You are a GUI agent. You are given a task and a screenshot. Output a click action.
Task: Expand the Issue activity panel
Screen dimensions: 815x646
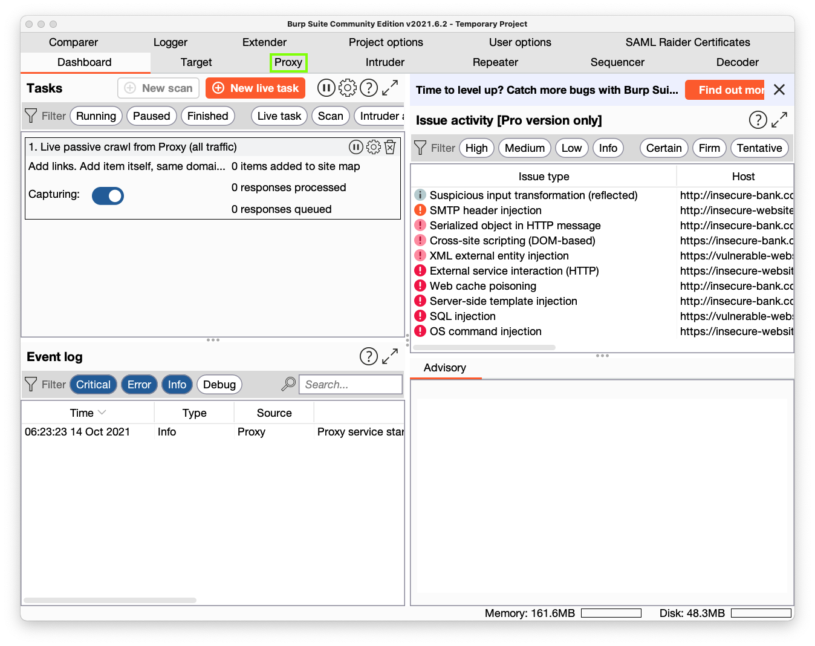779,120
